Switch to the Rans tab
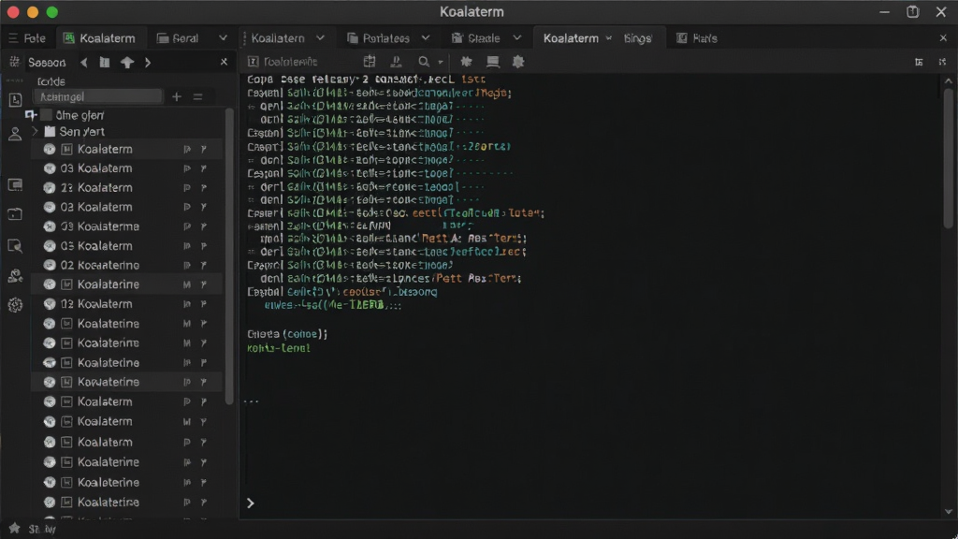 697,37
